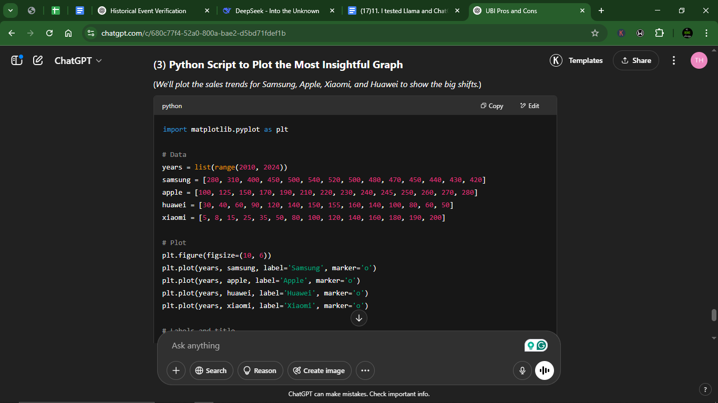Viewport: 718px width, 403px height.
Task: Open Chrome three-dot menu
Action: click(x=706, y=33)
